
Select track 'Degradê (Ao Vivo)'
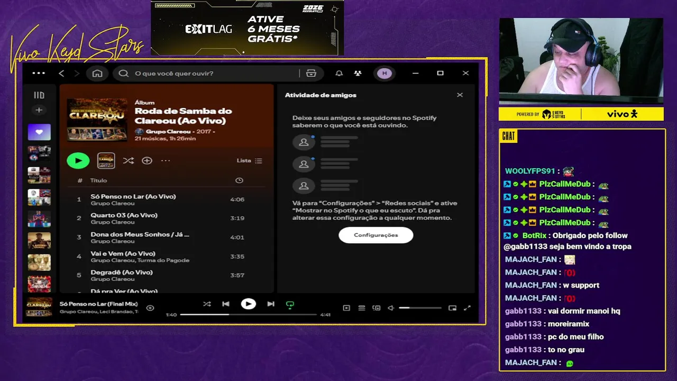122,273
